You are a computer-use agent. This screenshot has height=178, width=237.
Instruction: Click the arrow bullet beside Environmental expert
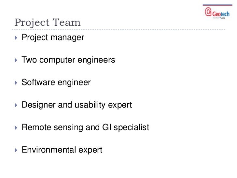pyautogui.click(x=16, y=150)
